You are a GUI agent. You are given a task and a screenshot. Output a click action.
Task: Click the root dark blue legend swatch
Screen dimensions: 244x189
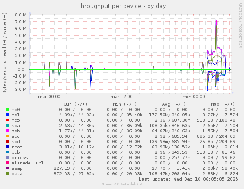8,147
